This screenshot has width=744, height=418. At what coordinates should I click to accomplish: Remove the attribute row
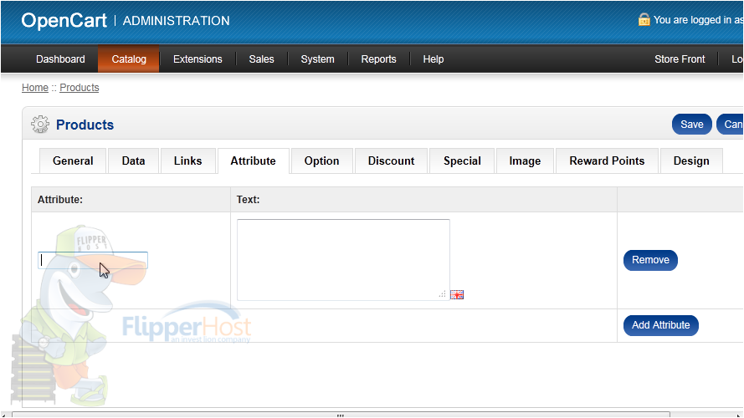[650, 260]
